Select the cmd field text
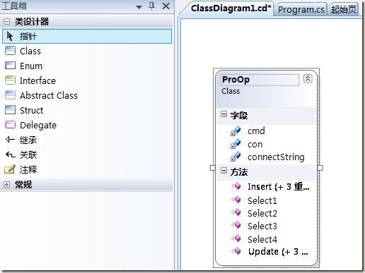The width and height of the screenshot is (365, 273). coord(256,131)
